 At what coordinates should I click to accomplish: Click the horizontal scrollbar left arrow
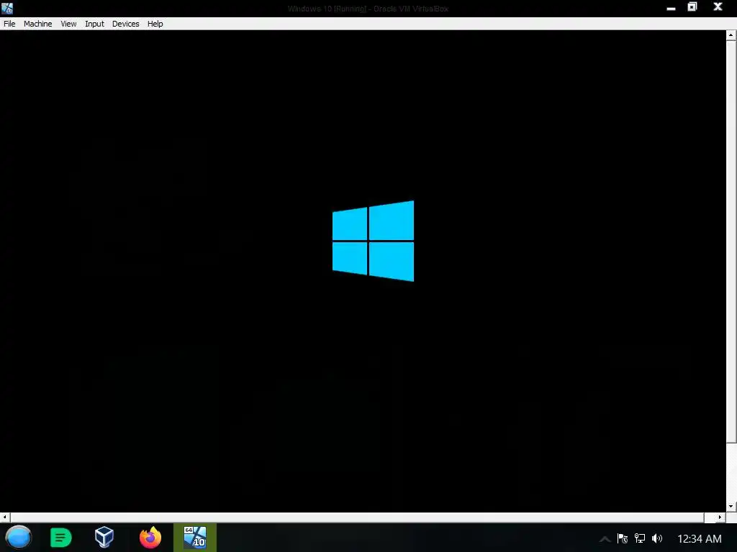click(x=5, y=517)
